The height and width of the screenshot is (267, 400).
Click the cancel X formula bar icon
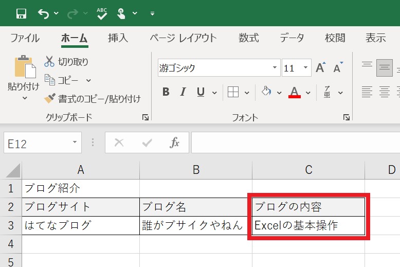(119, 143)
